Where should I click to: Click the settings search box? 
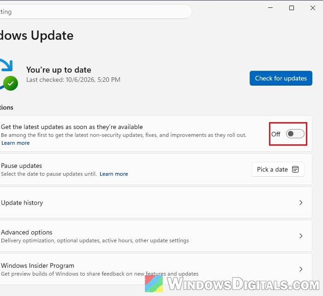pyautogui.click(x=96, y=12)
